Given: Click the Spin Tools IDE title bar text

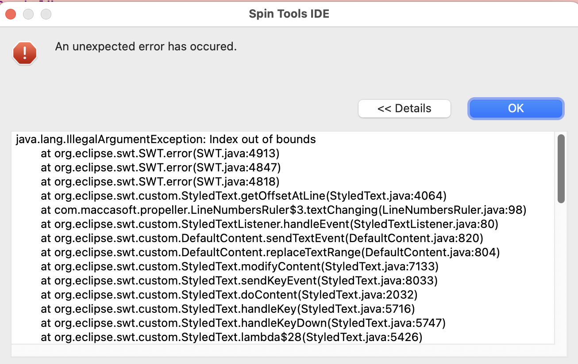Looking at the screenshot, I should pyautogui.click(x=289, y=14).
